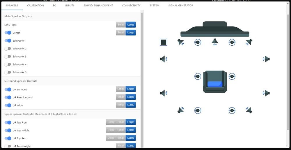Choose Dolby for L/R Top Middle
Viewport: 291px width, 150px height.
pyautogui.click(x=111, y=130)
